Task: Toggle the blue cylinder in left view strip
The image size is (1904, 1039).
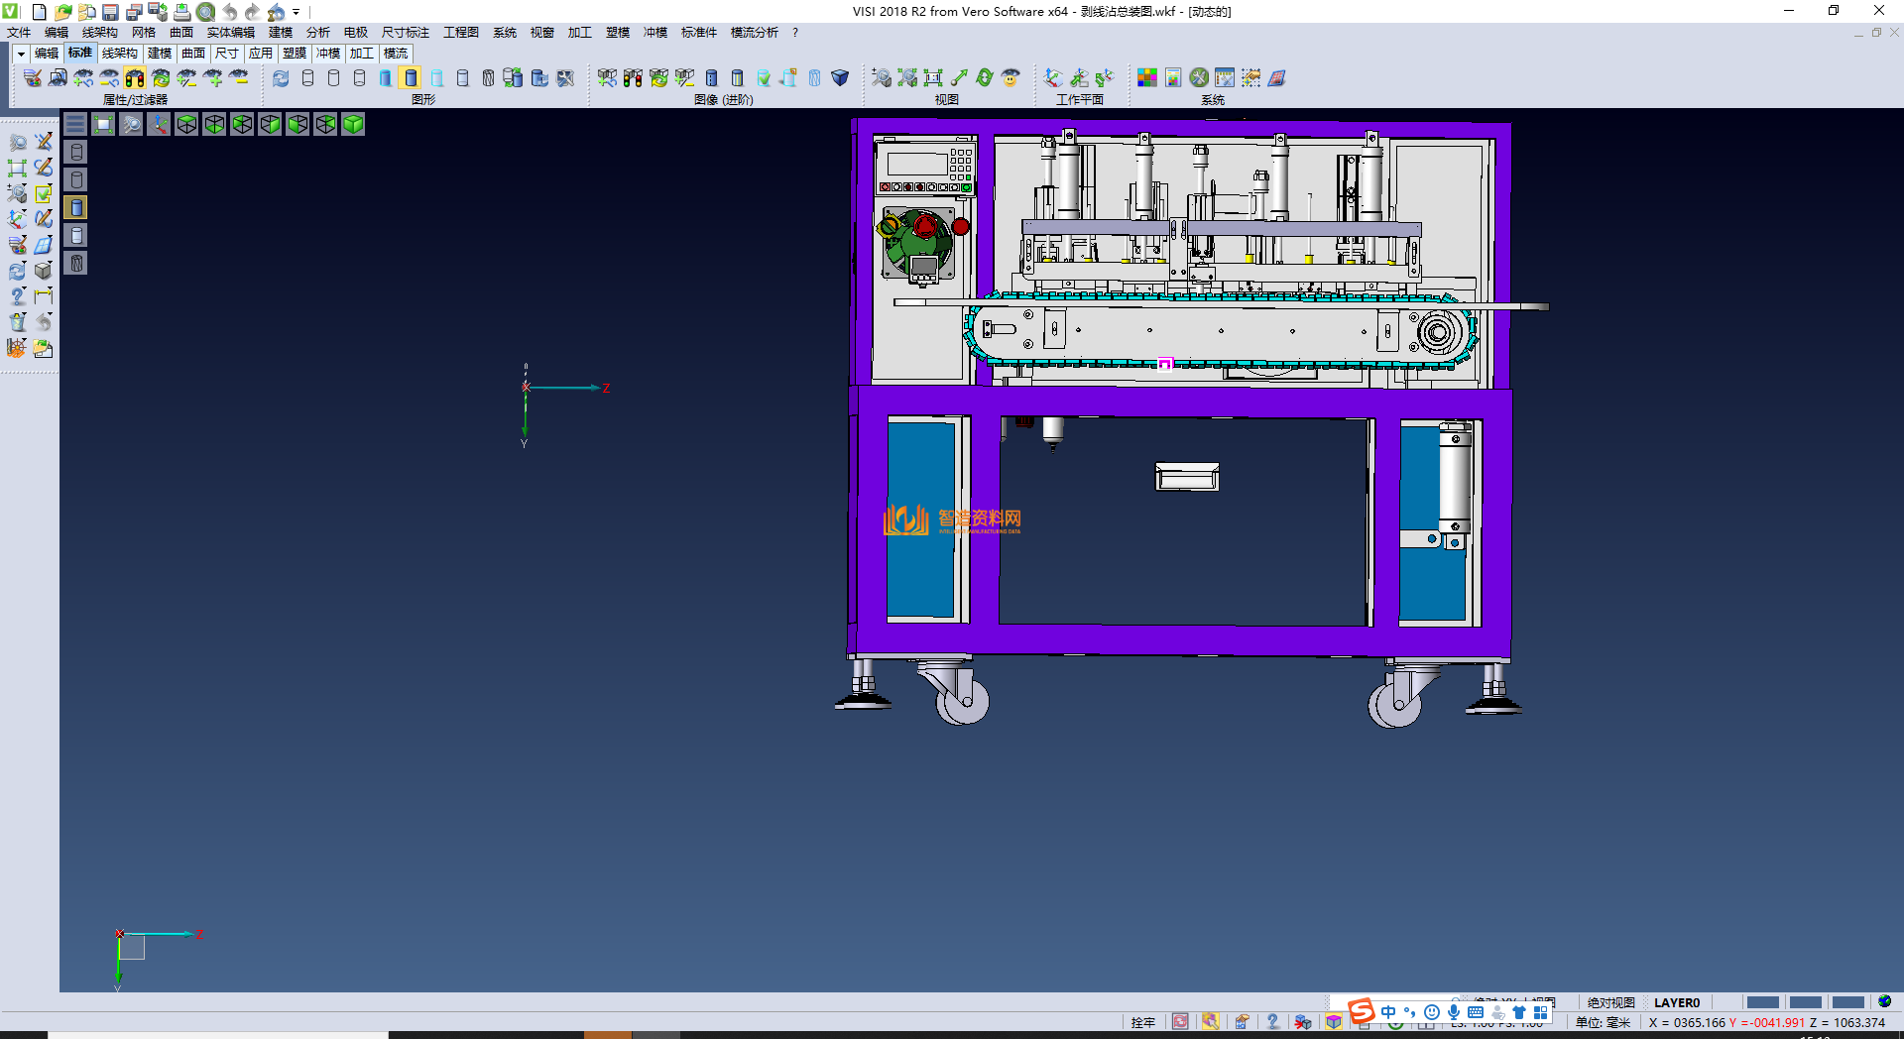Action: click(x=76, y=207)
